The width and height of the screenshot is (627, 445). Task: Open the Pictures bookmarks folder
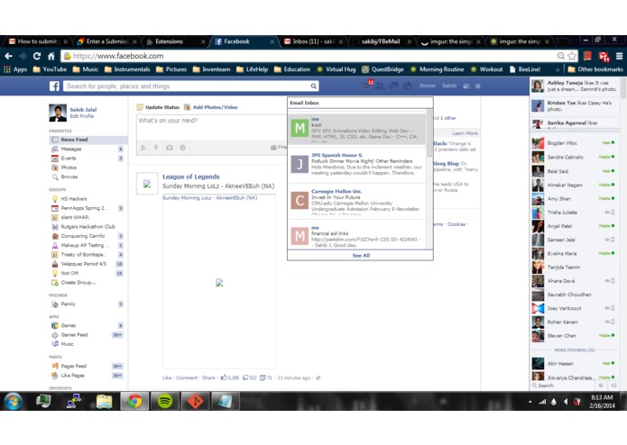(171, 69)
